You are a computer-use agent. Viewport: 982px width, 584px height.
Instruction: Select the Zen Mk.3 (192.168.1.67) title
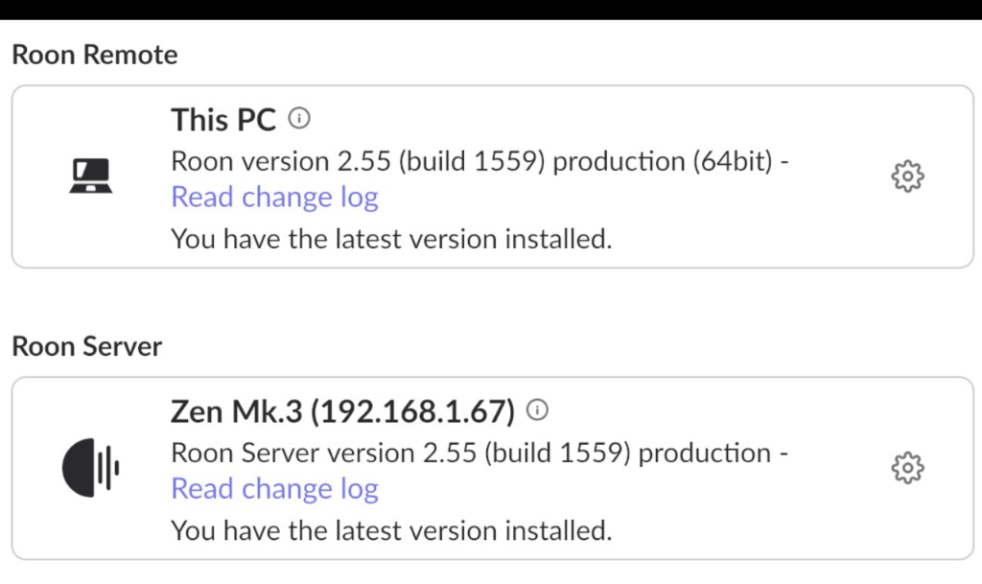[342, 411]
